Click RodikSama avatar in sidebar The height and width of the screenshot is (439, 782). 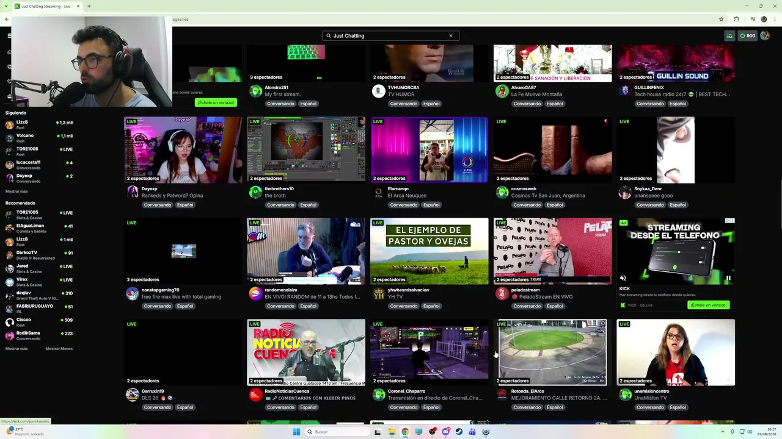click(9, 335)
